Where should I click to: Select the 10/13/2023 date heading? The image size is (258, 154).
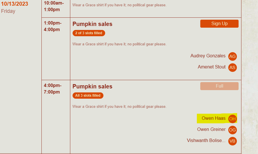click(15, 4)
